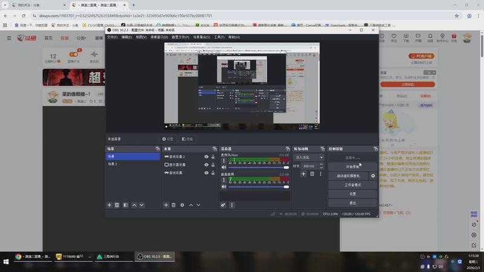Screen dimensions: 484x272
Task: Hide the bottom 游戏采集 source
Action: (206, 173)
